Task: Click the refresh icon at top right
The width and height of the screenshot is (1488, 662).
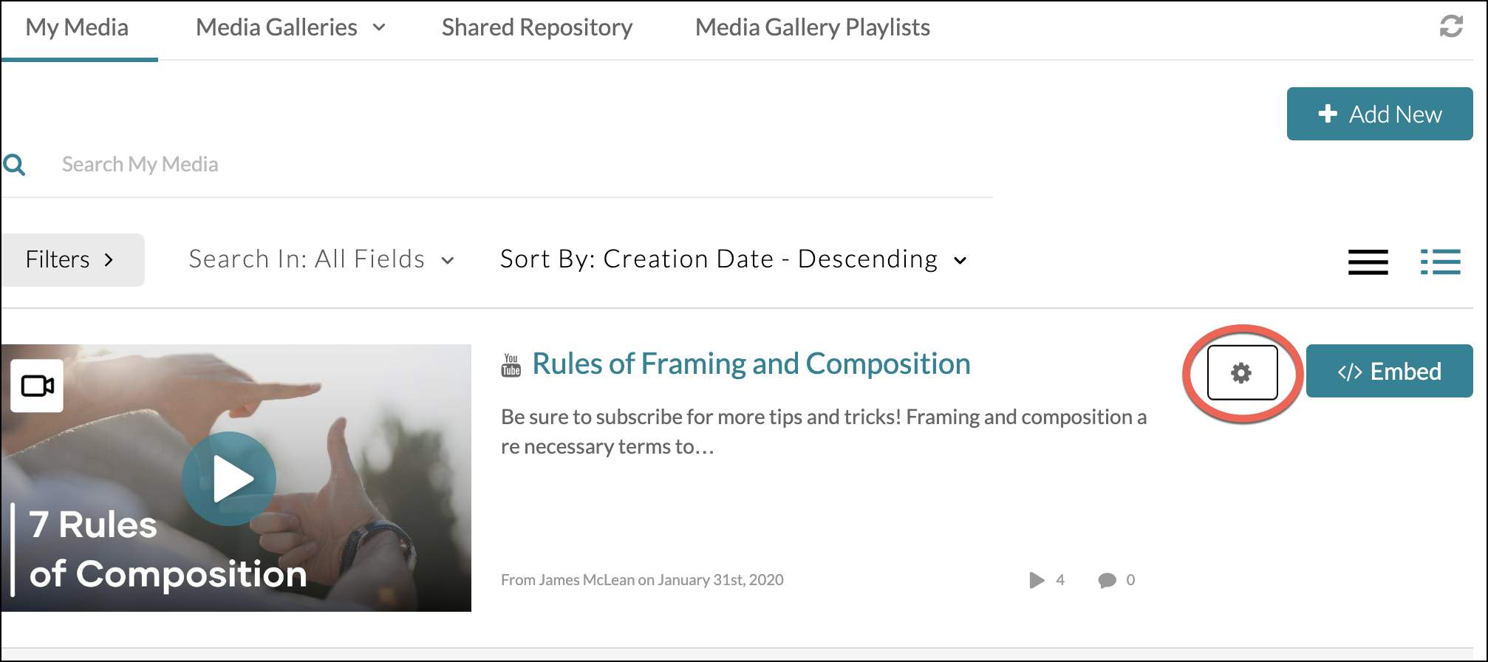Action: [x=1451, y=27]
